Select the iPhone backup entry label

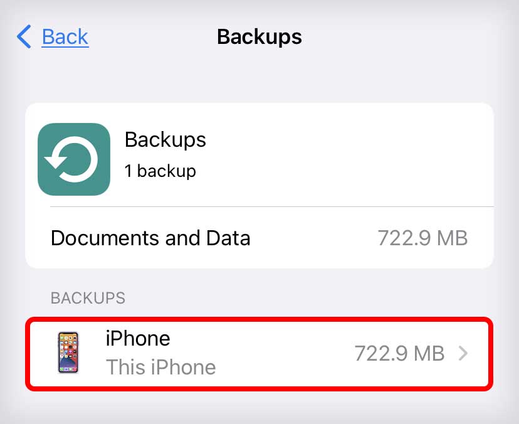(138, 339)
